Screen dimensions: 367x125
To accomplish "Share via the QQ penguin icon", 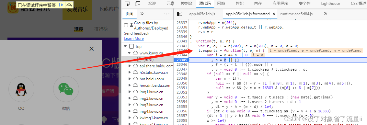I will pos(21,89).
